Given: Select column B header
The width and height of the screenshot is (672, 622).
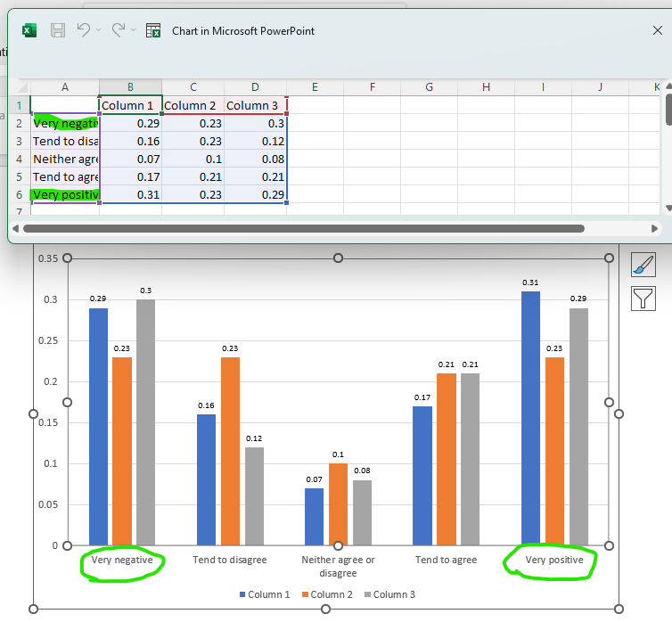Looking at the screenshot, I should point(130,86).
